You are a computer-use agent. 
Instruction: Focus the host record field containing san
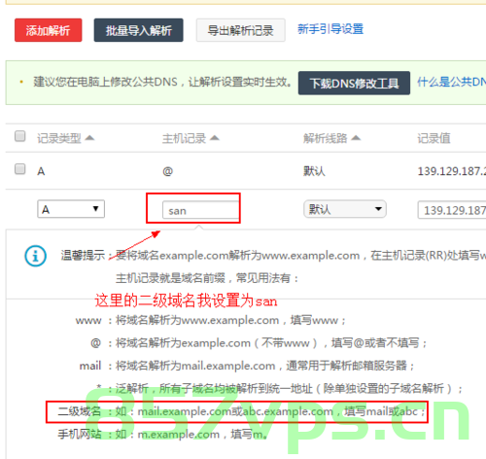coord(201,210)
